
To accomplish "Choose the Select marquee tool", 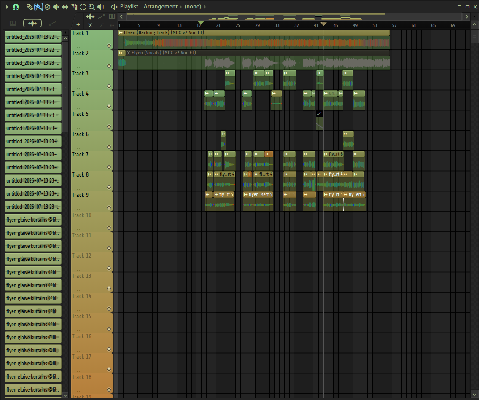I will 83,7.
